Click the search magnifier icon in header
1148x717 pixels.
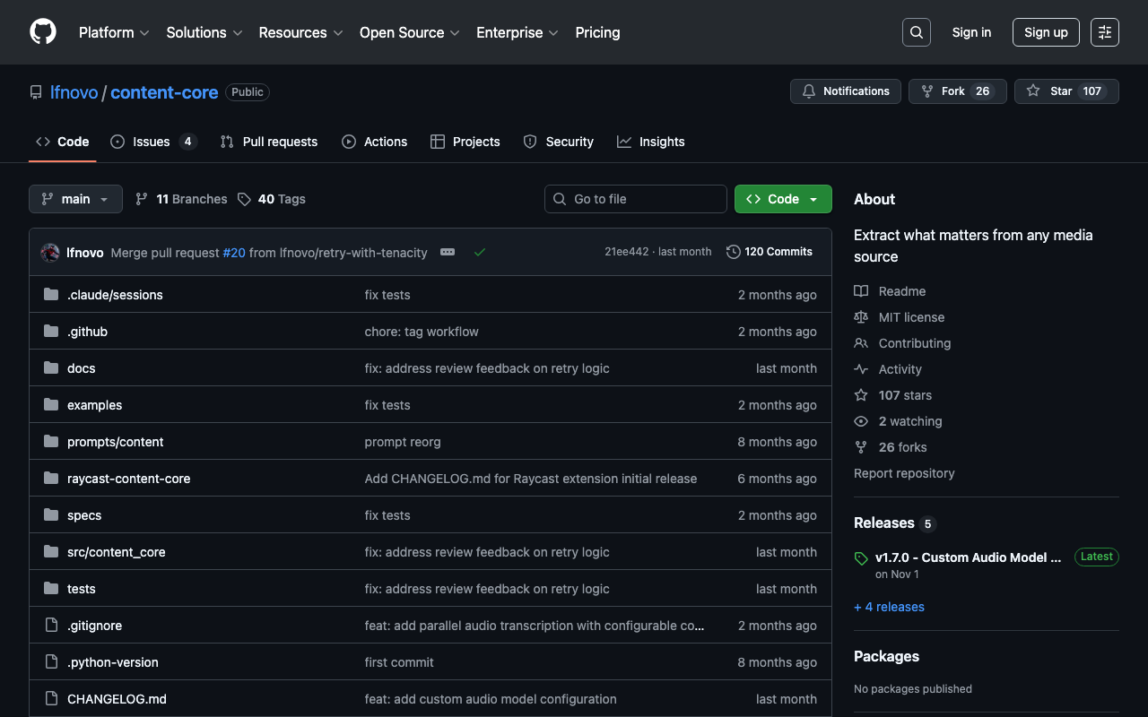coord(916,32)
